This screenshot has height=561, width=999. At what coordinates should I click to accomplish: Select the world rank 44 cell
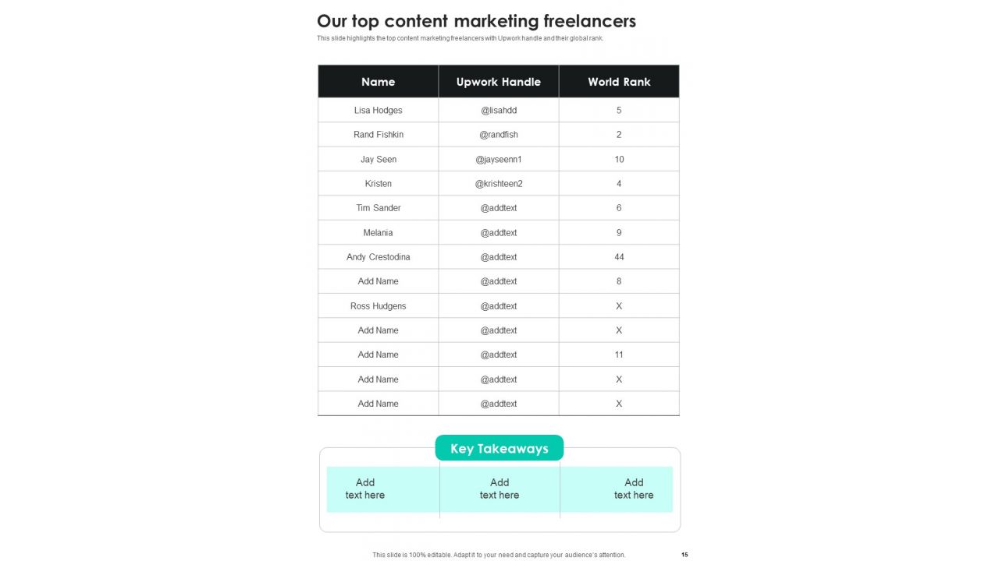619,257
